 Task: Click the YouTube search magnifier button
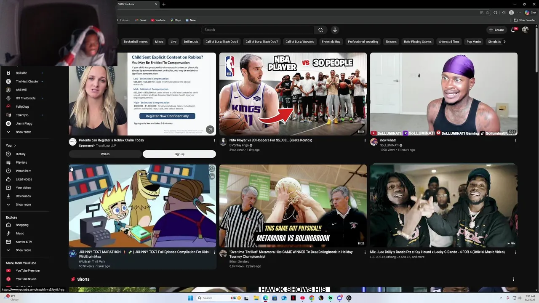(x=320, y=30)
